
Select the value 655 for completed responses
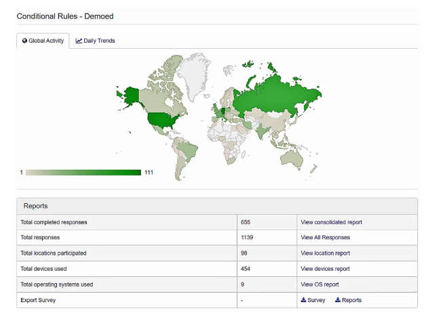coord(246,222)
